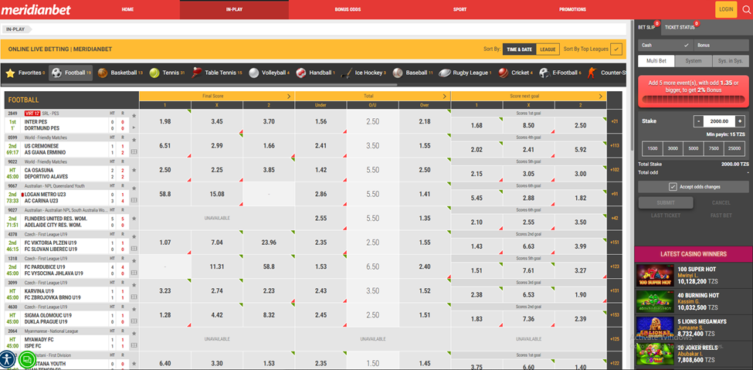Choose the Handball category
Screen dimensions: 753x370
316,73
